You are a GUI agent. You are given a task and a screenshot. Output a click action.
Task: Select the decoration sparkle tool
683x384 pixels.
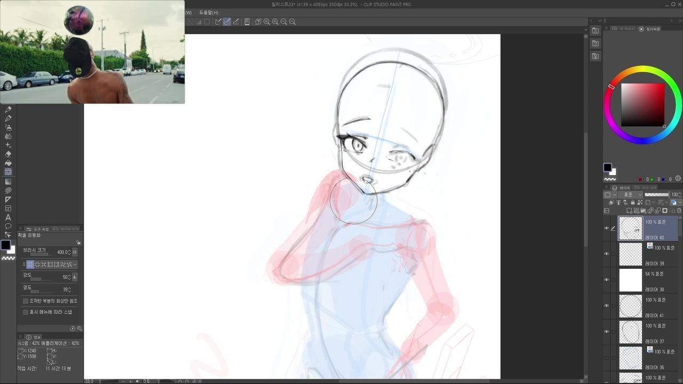8,145
